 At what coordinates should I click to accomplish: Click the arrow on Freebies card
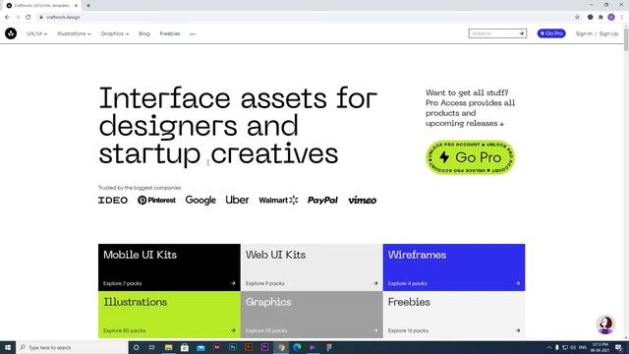coord(518,330)
